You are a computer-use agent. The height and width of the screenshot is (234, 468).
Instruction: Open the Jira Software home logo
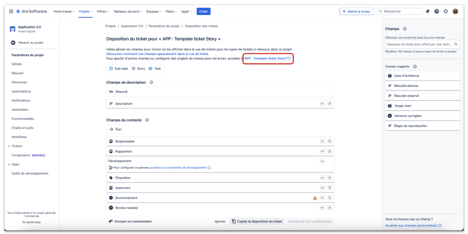pyautogui.click(x=31, y=11)
